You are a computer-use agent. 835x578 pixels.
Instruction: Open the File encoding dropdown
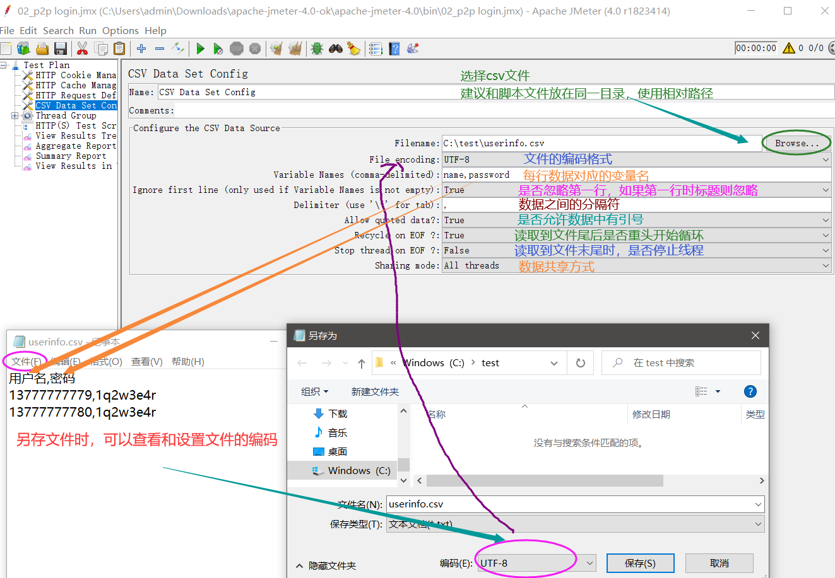[x=826, y=159]
